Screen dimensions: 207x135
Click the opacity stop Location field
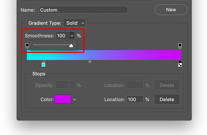pyautogui.click(x=135, y=85)
